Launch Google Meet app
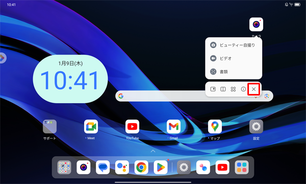This screenshot has width=306, height=184. click(91, 127)
